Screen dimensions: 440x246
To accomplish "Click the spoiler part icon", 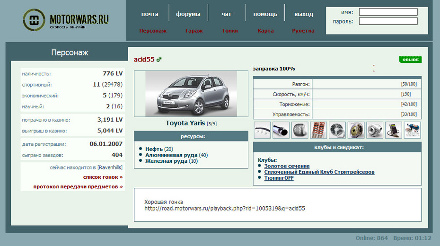I will pos(262,130).
